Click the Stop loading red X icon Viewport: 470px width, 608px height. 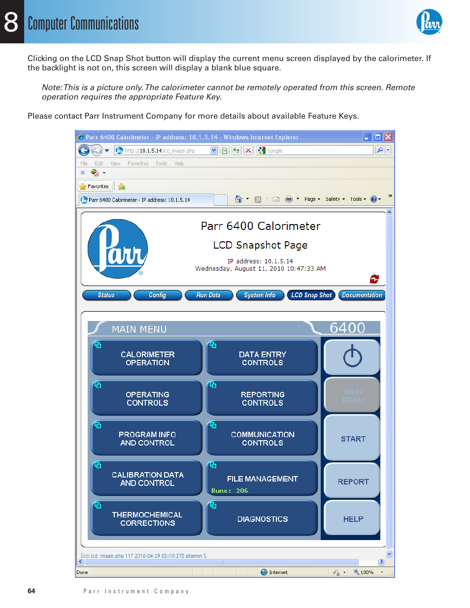click(248, 151)
